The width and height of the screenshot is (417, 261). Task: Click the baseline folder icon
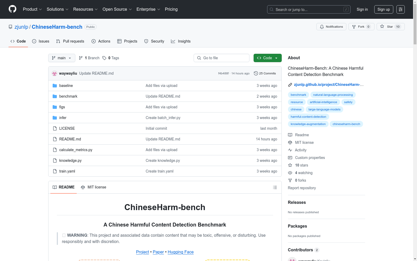click(x=55, y=86)
